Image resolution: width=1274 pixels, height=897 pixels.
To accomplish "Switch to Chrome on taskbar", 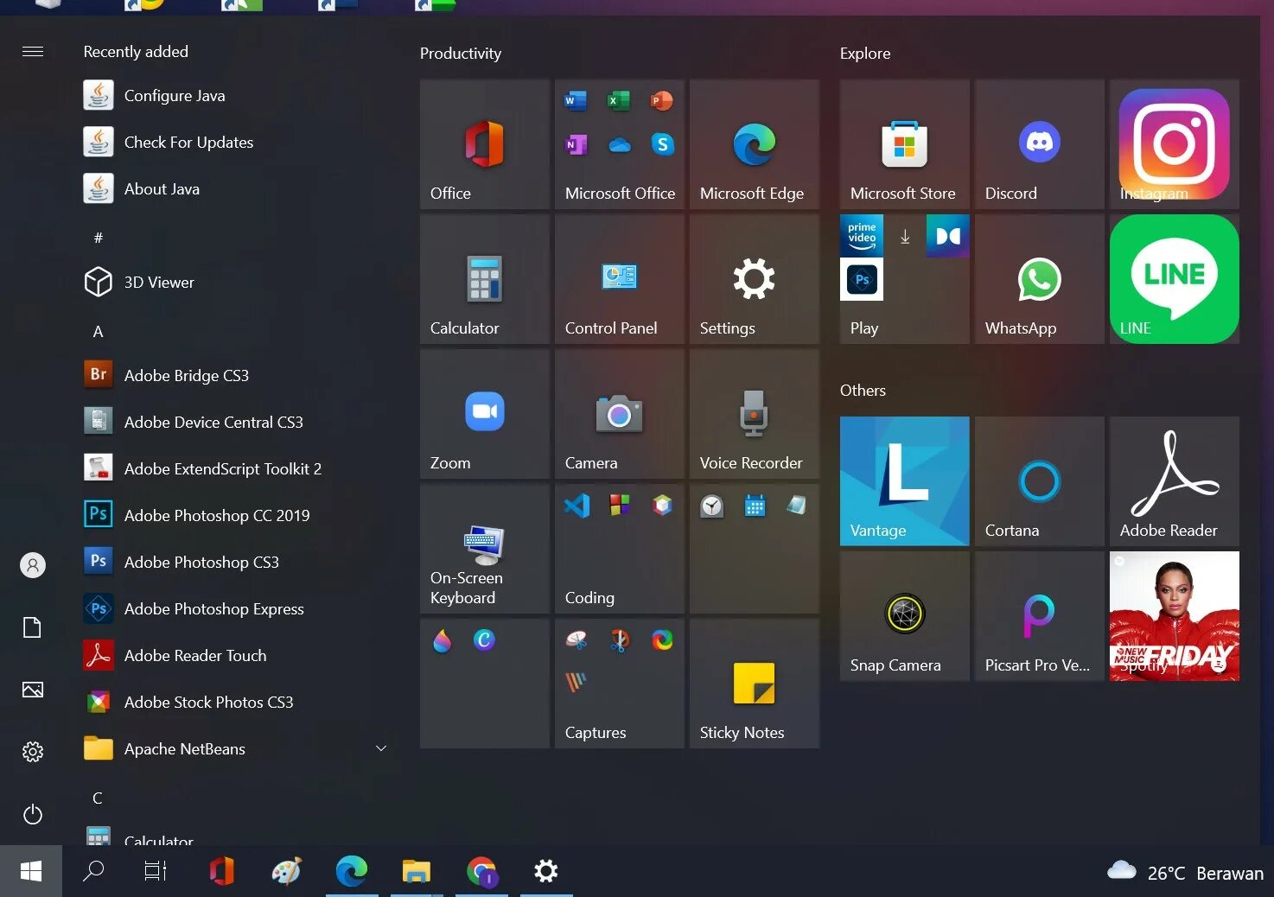I will point(481,871).
